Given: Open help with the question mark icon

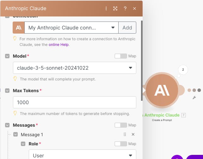Looking at the screenshot, I should 125,9.
